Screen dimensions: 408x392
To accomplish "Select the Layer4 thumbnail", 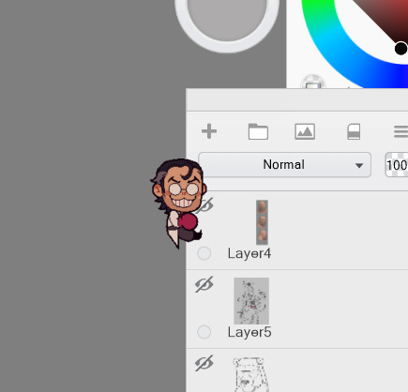I will [262, 222].
